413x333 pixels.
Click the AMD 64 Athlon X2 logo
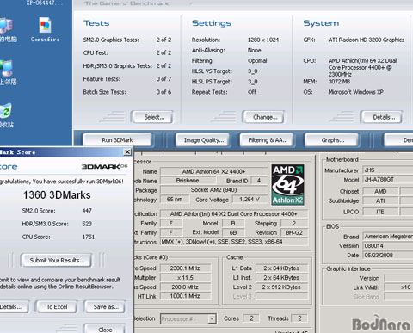[x=287, y=185]
